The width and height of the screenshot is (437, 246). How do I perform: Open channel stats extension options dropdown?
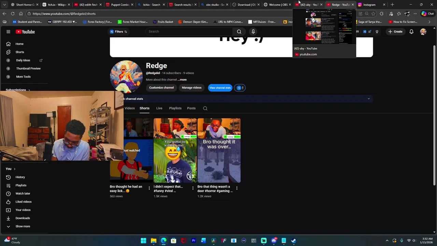coord(239,88)
